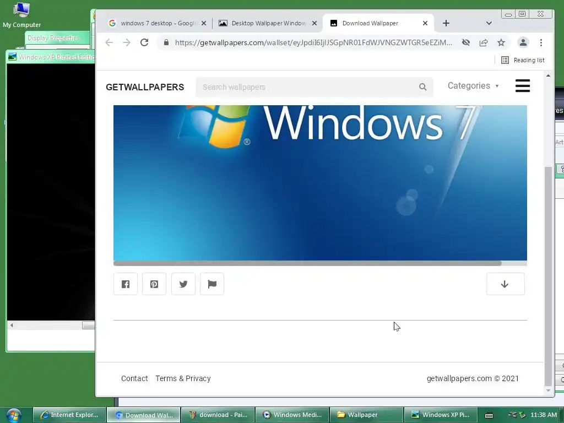This screenshot has width=564, height=423.
Task: Click the on-screen keyboard tray icon
Action: (489, 415)
